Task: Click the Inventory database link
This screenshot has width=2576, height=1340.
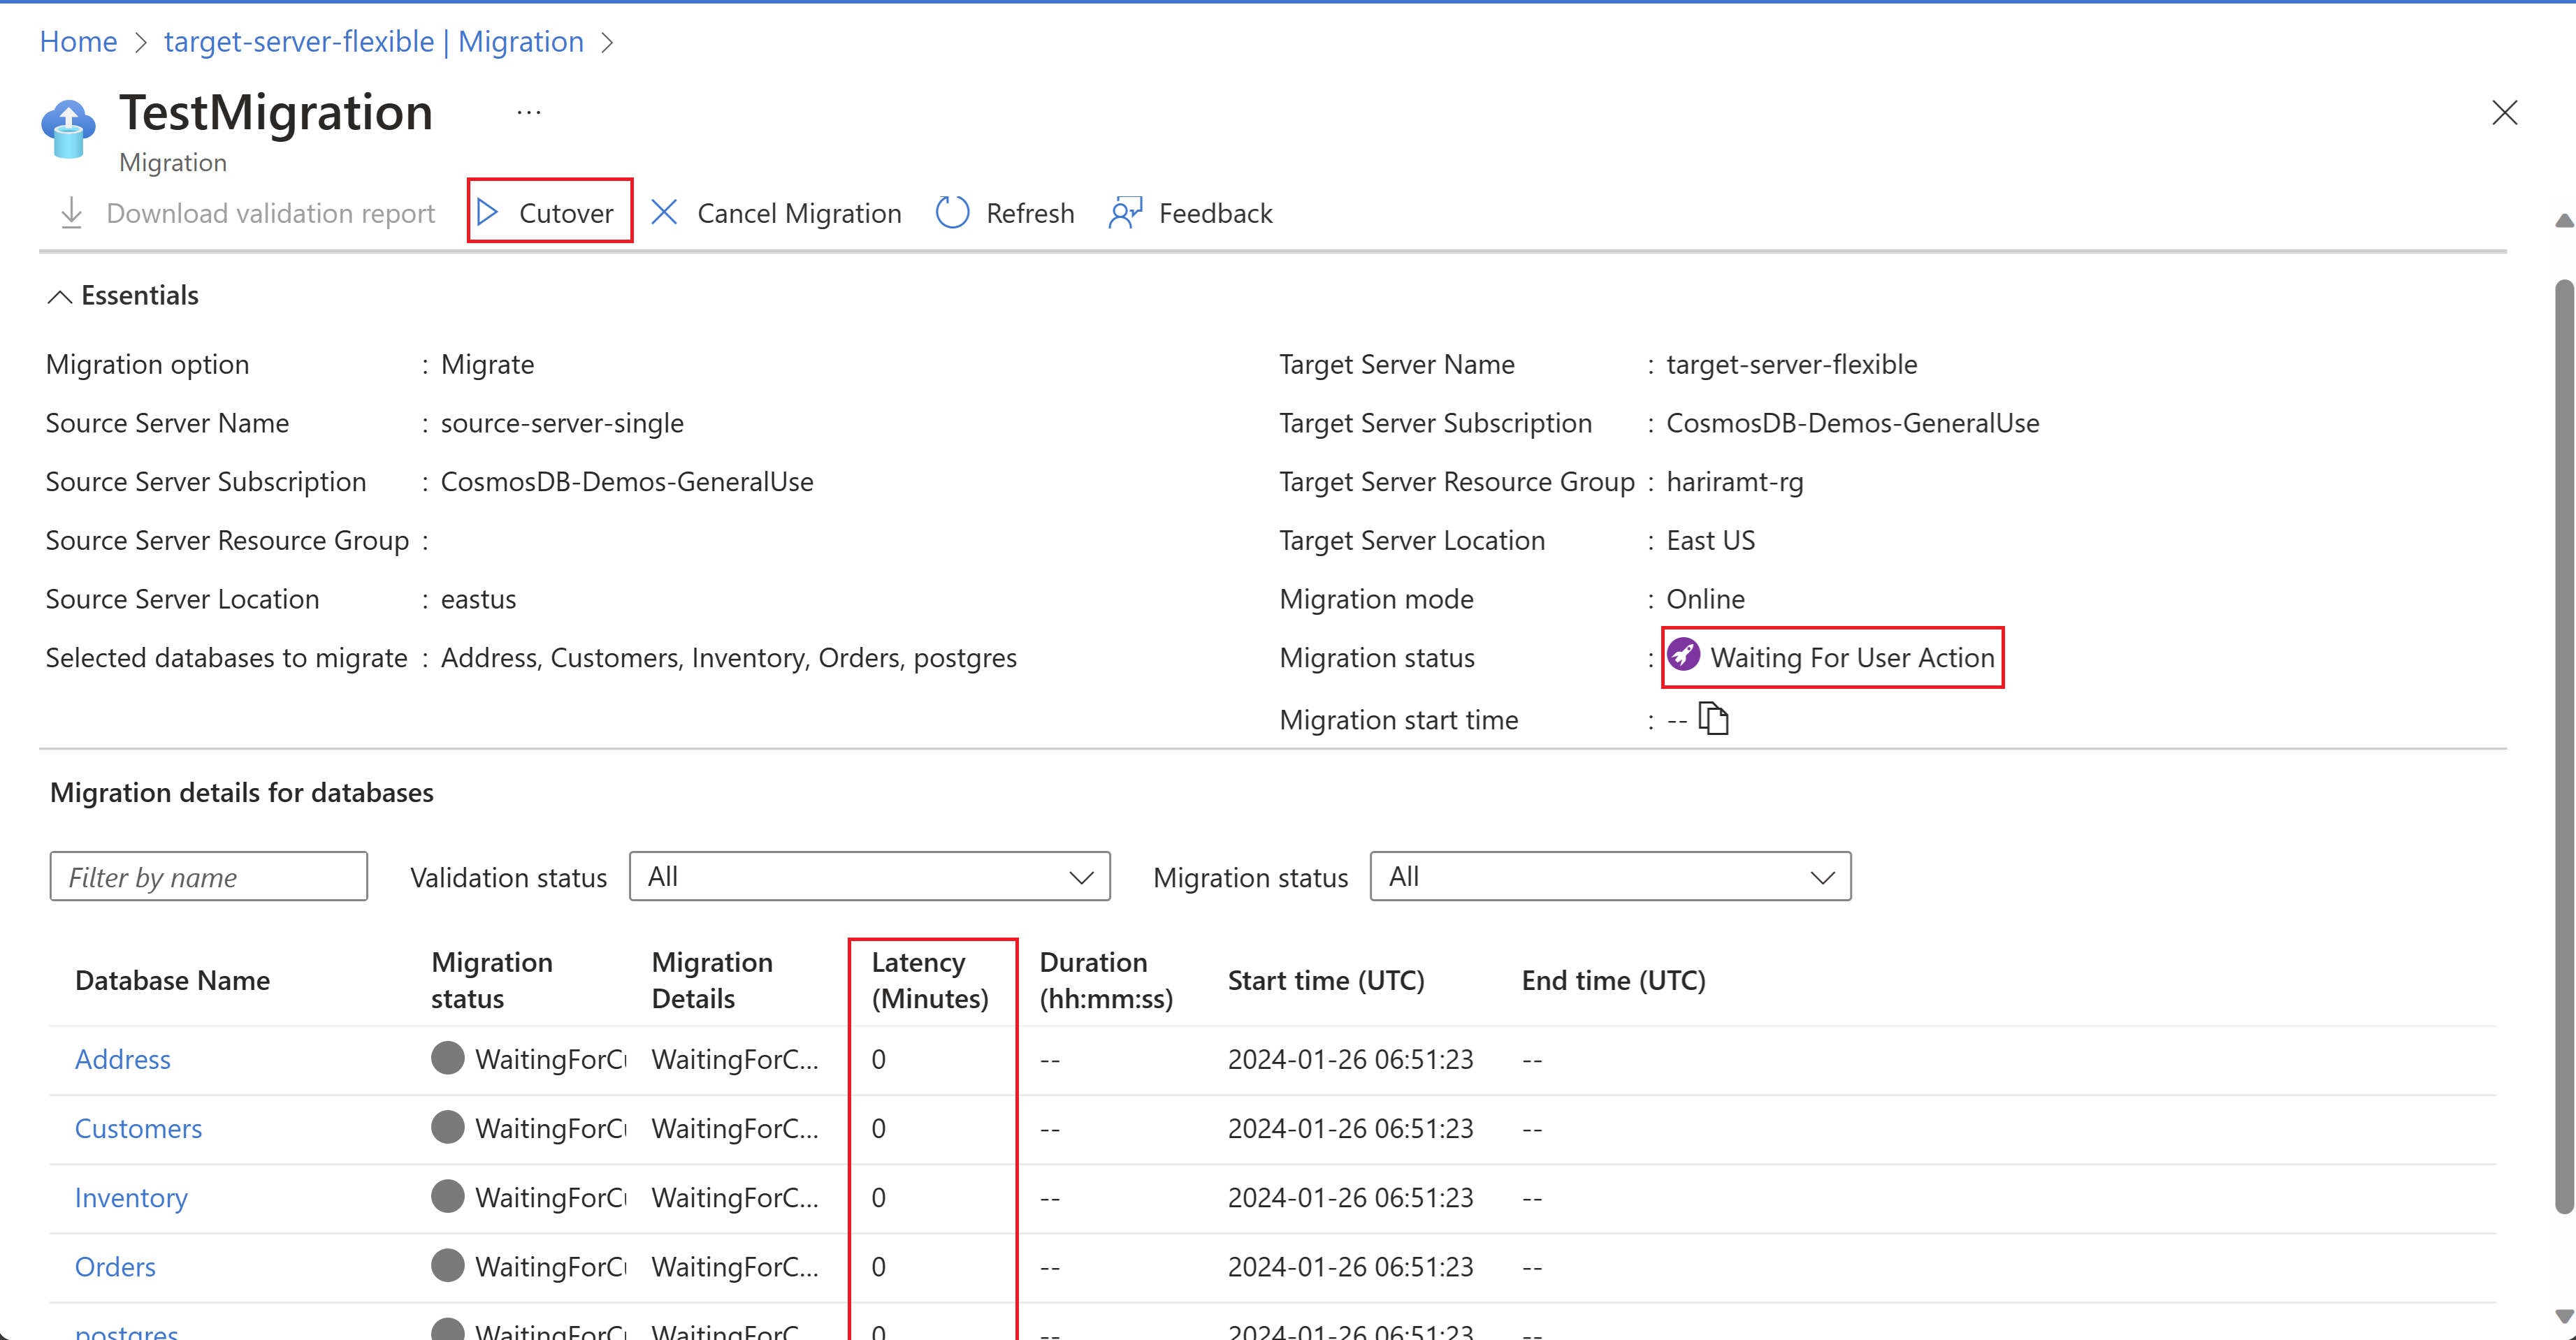Action: [131, 1197]
